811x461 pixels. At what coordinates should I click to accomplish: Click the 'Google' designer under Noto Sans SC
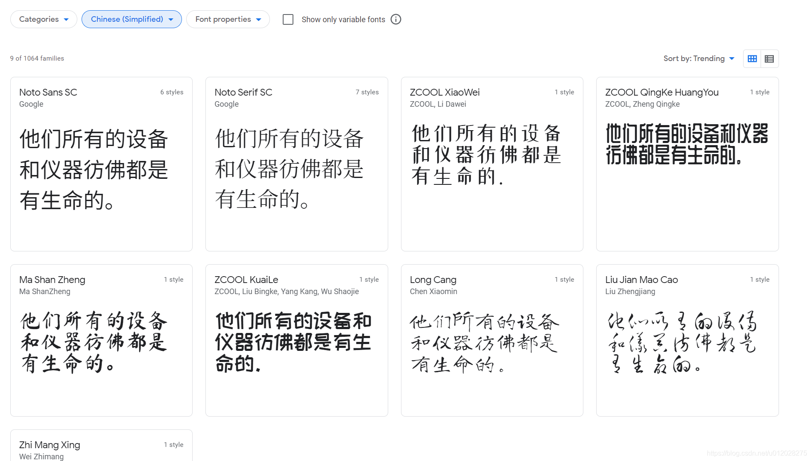31,104
